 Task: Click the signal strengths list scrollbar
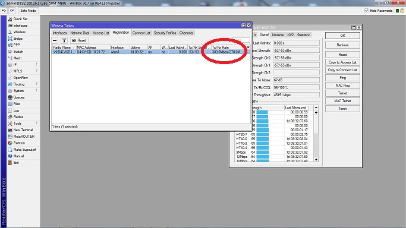[316, 136]
